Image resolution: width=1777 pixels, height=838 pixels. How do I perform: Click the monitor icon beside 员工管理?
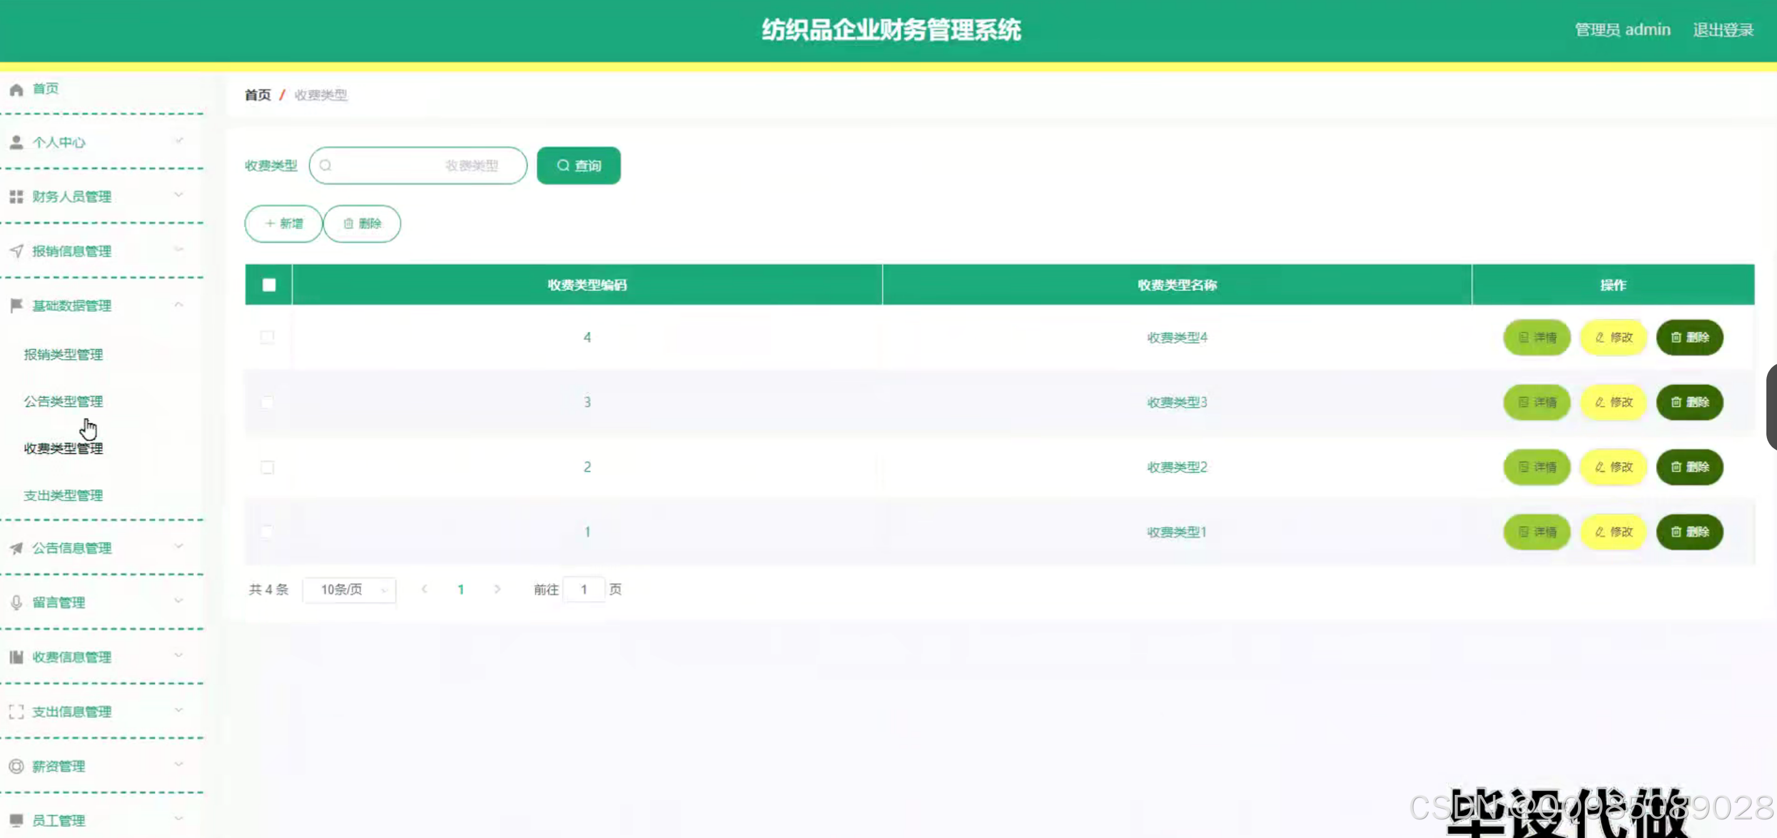(15, 819)
